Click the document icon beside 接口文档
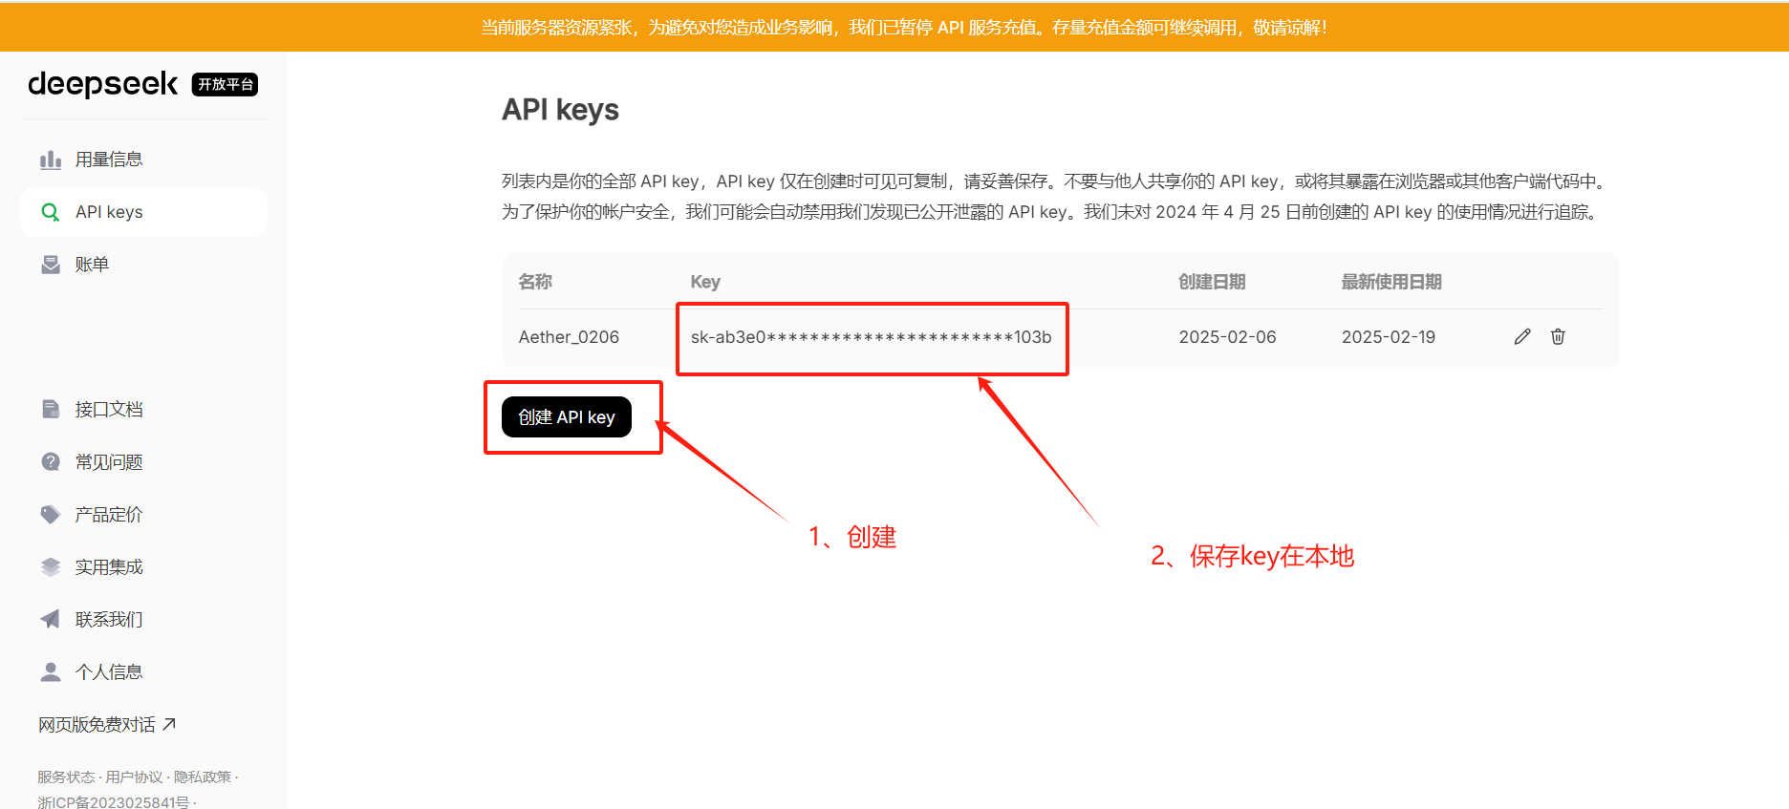Image resolution: width=1789 pixels, height=809 pixels. [51, 410]
